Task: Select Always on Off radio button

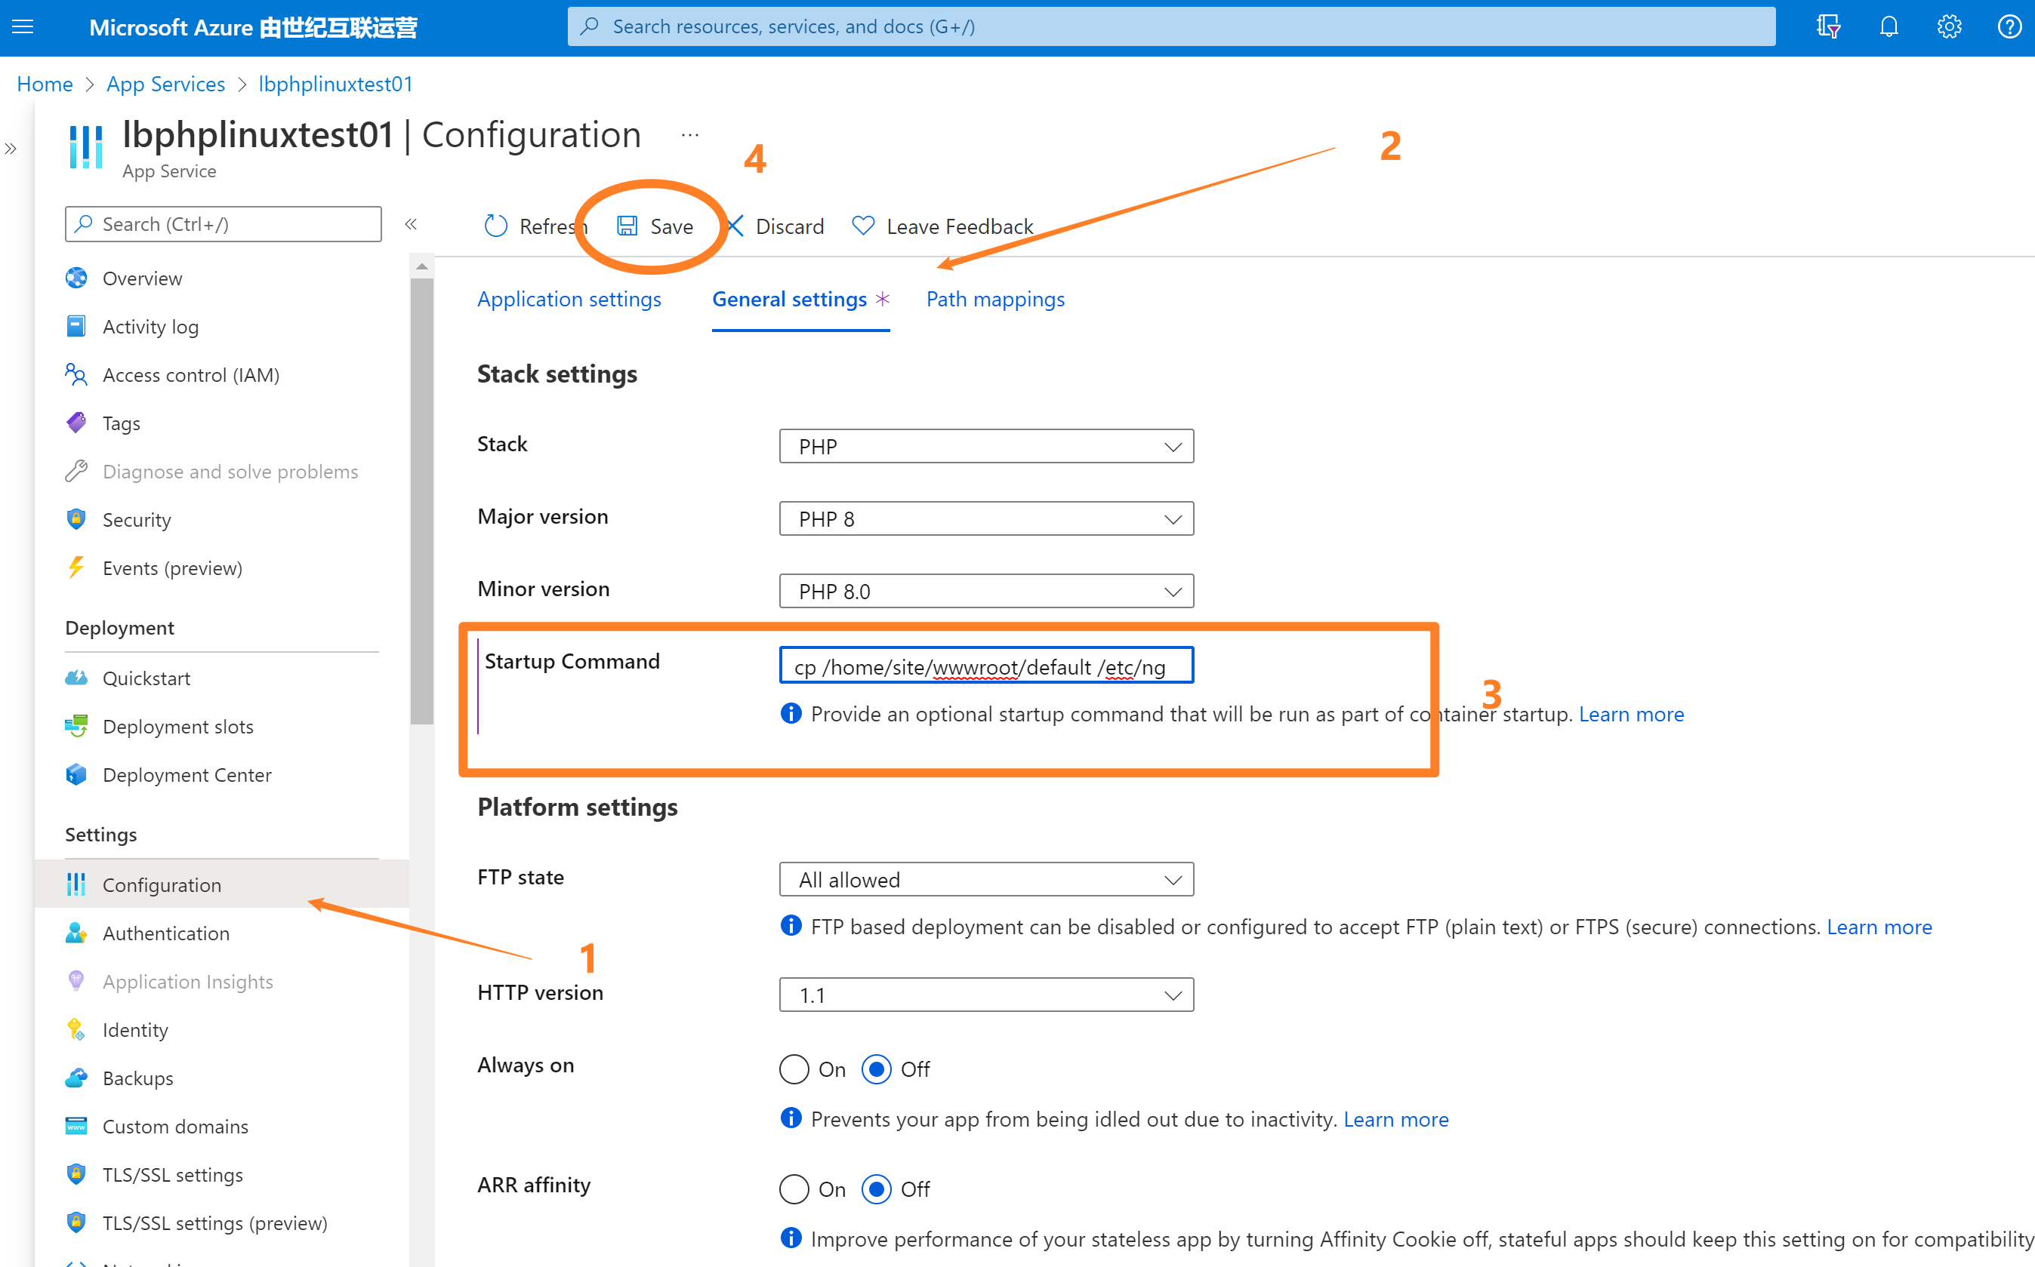Action: coord(876,1069)
